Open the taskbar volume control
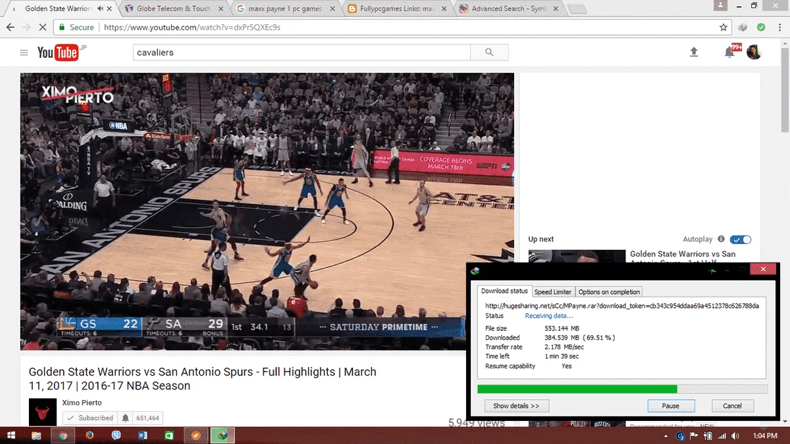Screen dimensions: 790x444 (736, 435)
